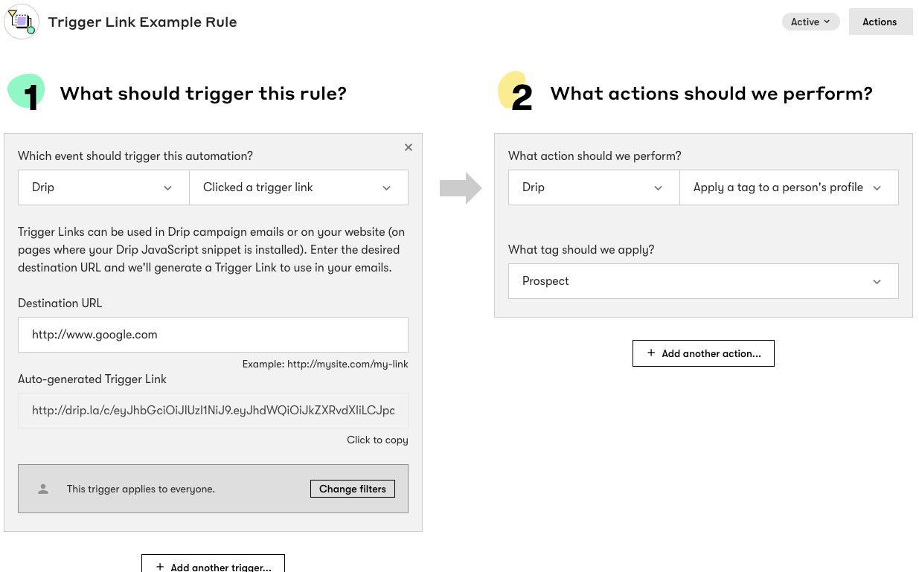Click the 'Auto-generated Trigger Link' label
Viewport: 919px width, 572px height.
pyautogui.click(x=92, y=379)
